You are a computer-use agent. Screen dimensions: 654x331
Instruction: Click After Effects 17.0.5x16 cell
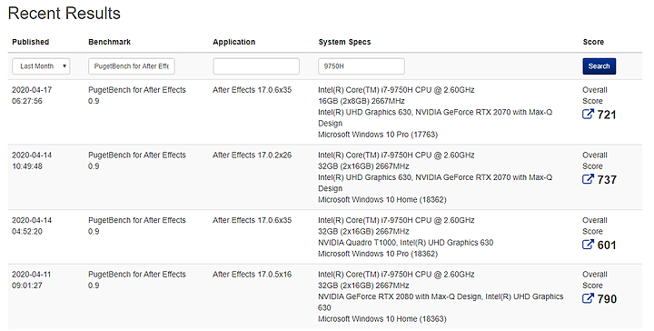pyautogui.click(x=252, y=275)
